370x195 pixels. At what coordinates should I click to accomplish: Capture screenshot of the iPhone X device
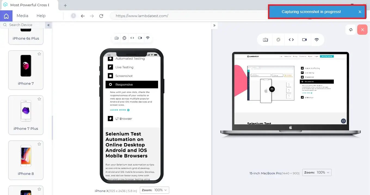coord(116,38)
